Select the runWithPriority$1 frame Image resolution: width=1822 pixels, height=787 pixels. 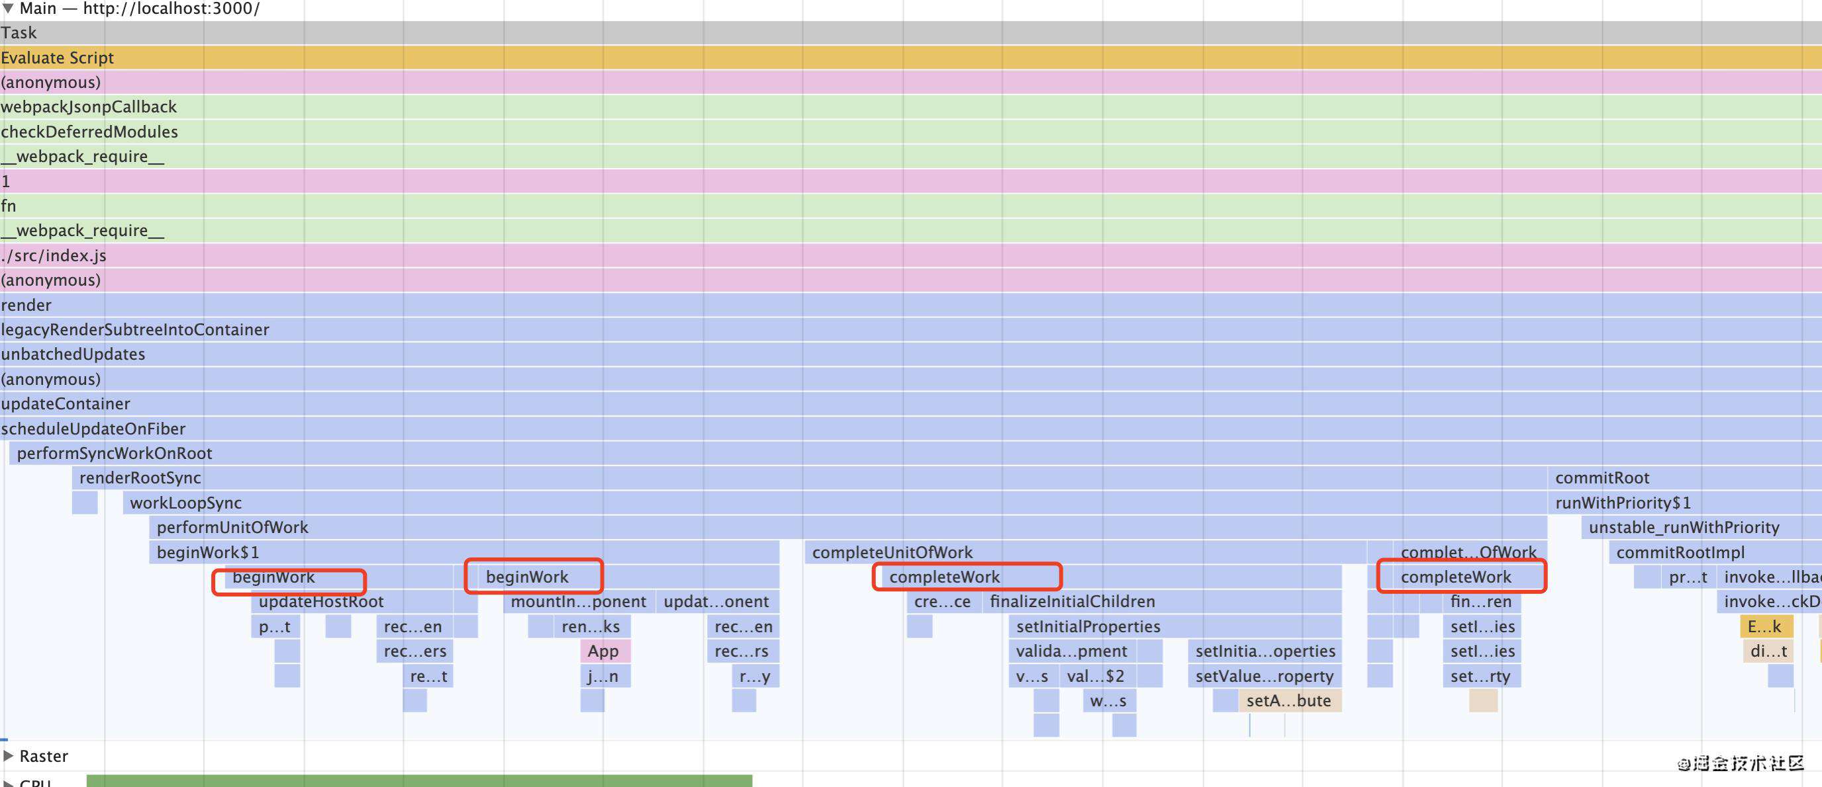point(1685,503)
